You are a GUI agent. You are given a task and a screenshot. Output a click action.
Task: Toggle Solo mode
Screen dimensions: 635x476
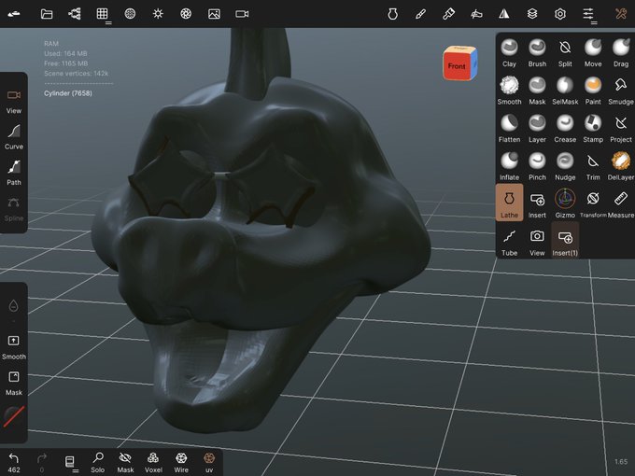click(x=98, y=463)
